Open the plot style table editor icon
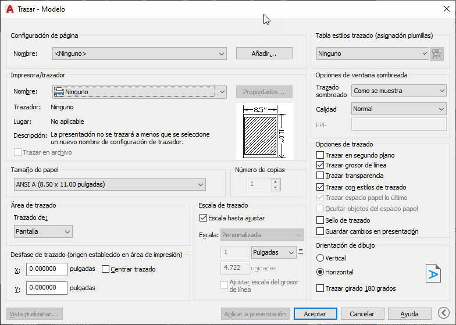This screenshot has width=456, height=325. pyautogui.click(x=437, y=53)
